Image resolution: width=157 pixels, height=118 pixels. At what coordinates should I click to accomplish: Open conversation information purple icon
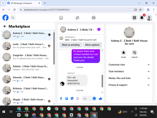[x=99, y=29]
